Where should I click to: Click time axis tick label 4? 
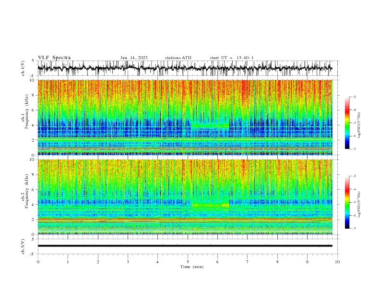(157, 262)
